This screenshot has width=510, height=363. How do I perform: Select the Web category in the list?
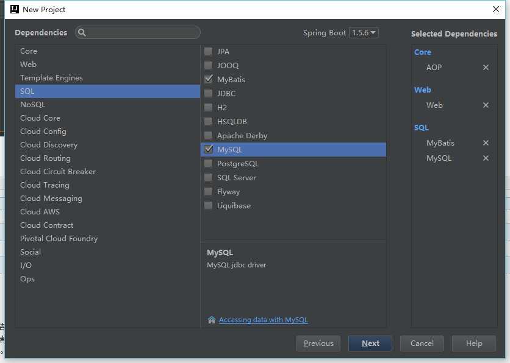[107, 65]
